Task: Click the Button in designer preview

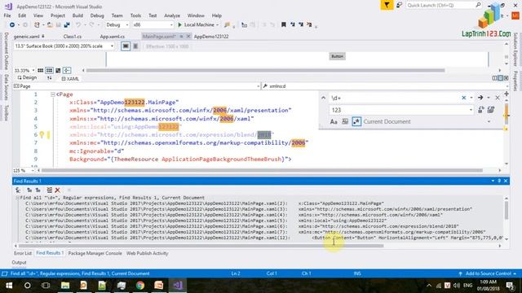Action: pos(337,56)
